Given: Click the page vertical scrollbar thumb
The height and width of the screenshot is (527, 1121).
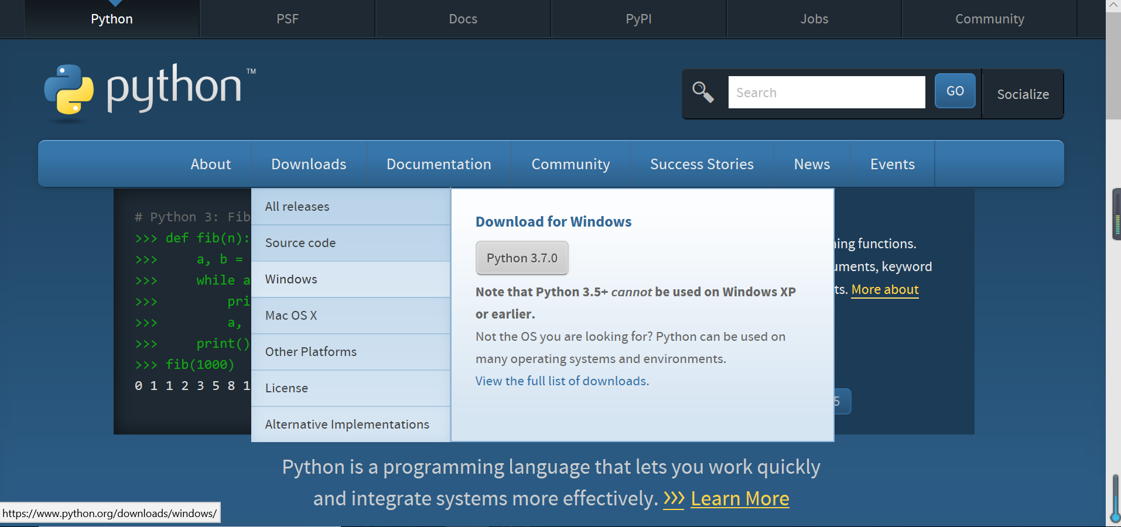Looking at the screenshot, I should 1113,64.
